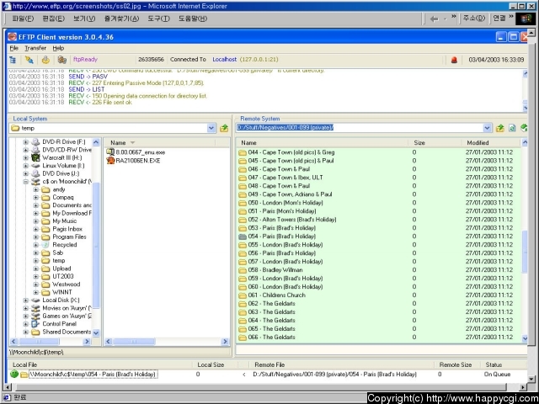Click the green smiley queue status icon
Screen dimensions: 539x404
tap(14, 374)
